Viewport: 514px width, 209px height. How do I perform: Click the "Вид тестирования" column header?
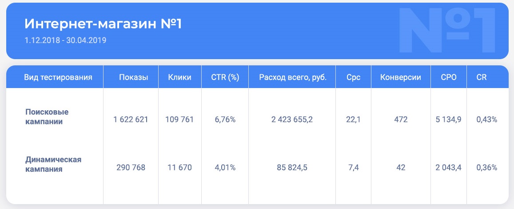coord(58,77)
